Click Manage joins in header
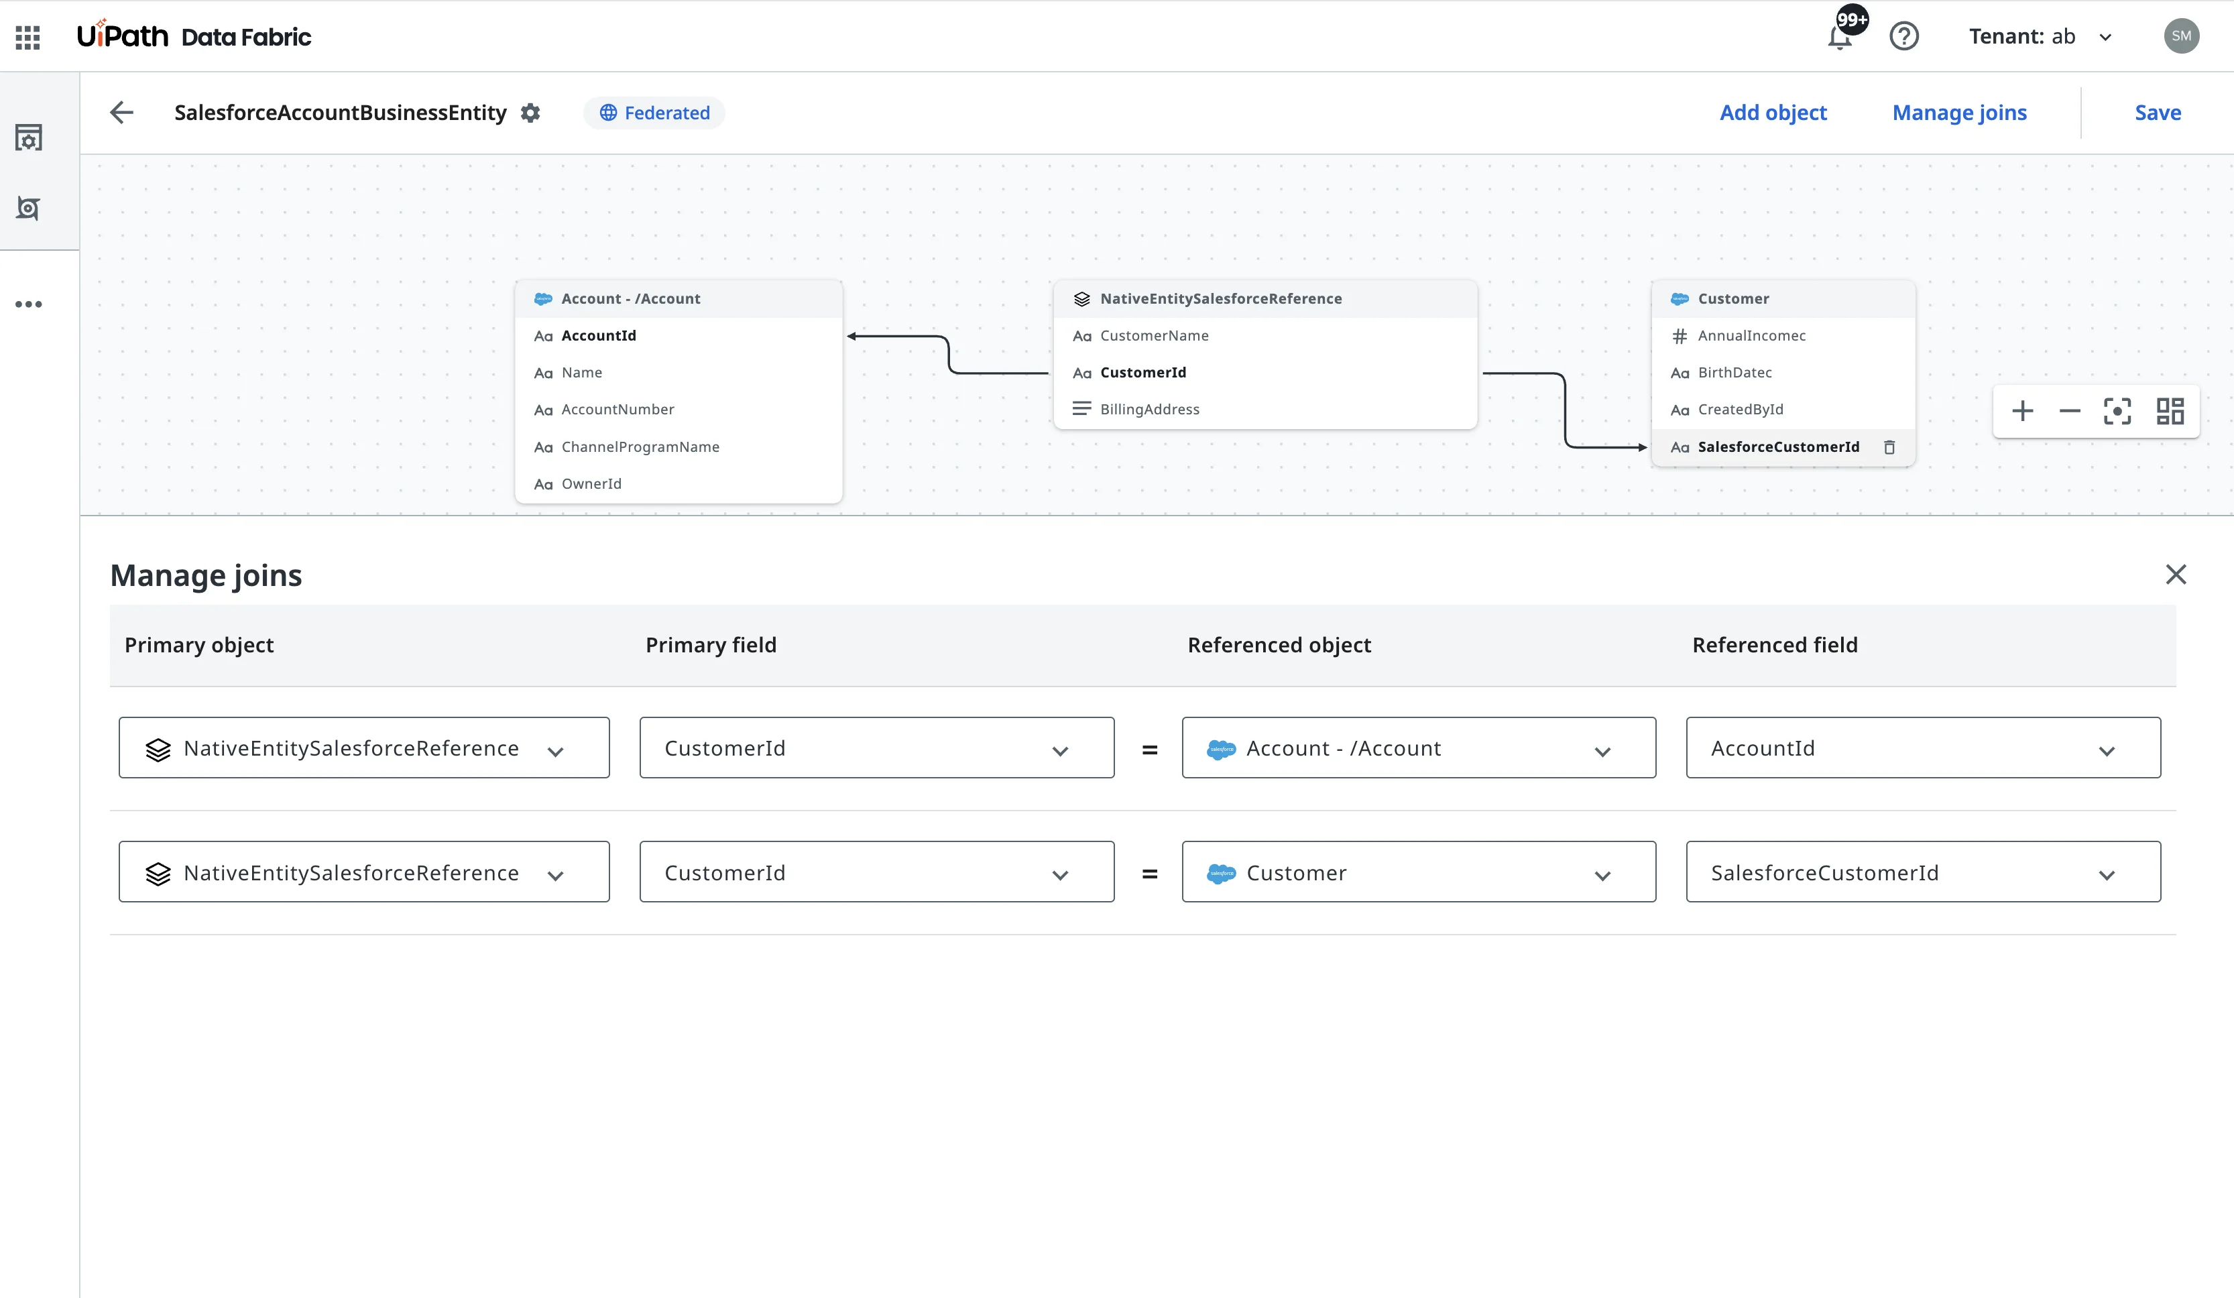Image resolution: width=2234 pixels, height=1298 pixels. (1959, 113)
